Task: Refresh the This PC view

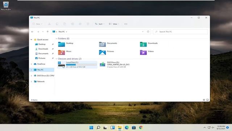Action: point(148,32)
